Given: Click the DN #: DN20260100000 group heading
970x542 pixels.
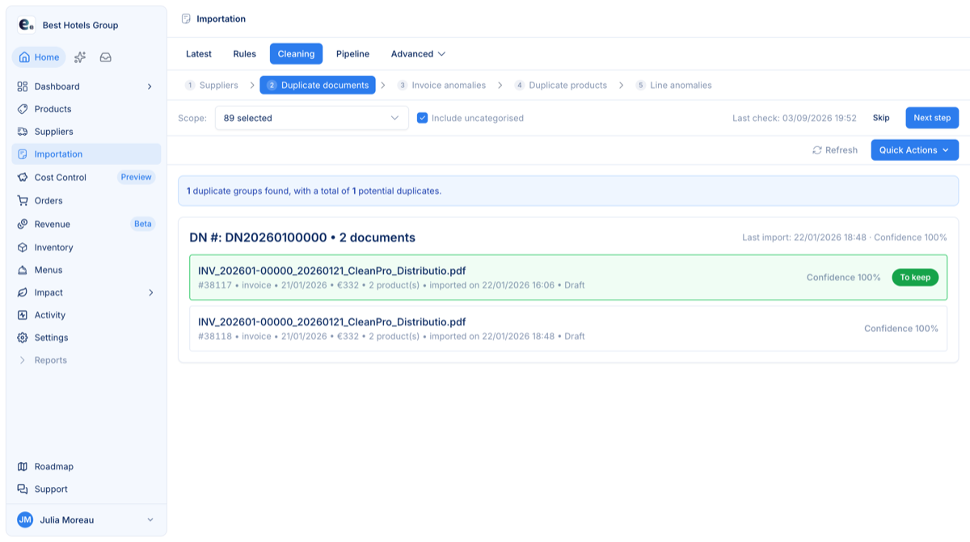Looking at the screenshot, I should pyautogui.click(x=302, y=237).
